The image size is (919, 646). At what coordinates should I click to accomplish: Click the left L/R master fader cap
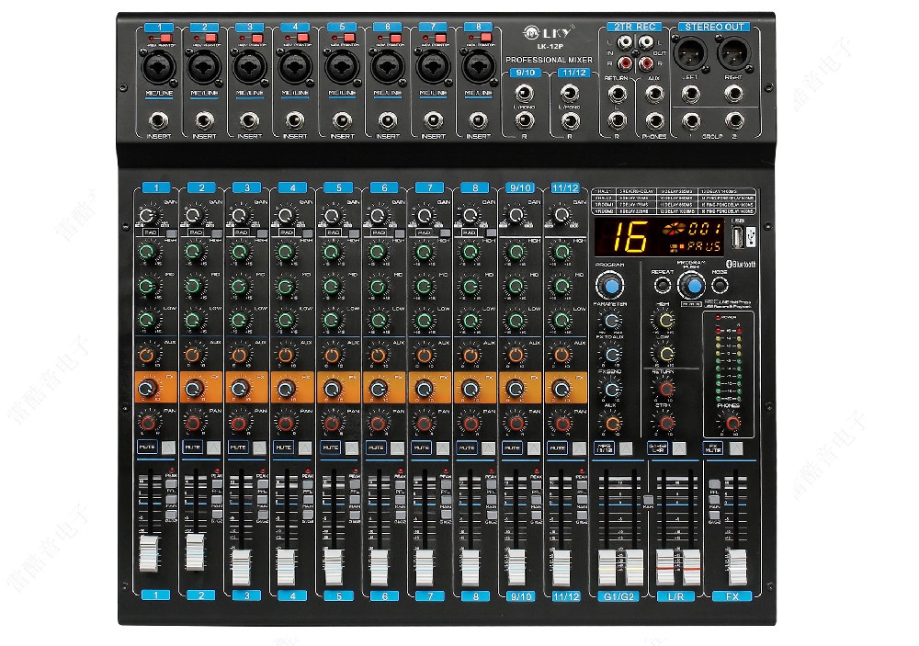point(664,567)
